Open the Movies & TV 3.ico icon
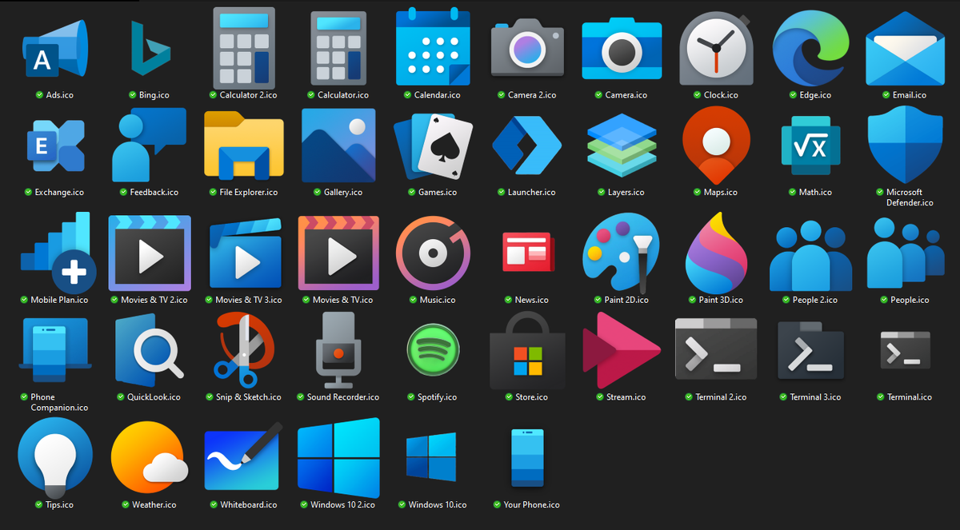This screenshot has height=530, width=960. 244,253
